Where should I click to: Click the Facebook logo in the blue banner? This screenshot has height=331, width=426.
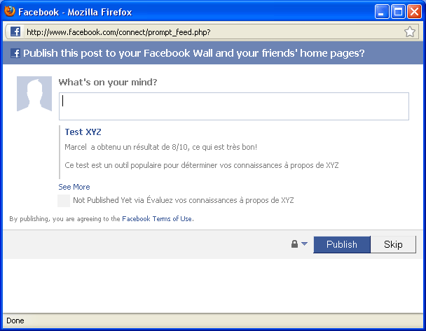[x=15, y=53]
